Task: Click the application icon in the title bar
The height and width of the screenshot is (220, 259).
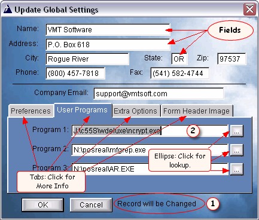Action: pos(8,10)
